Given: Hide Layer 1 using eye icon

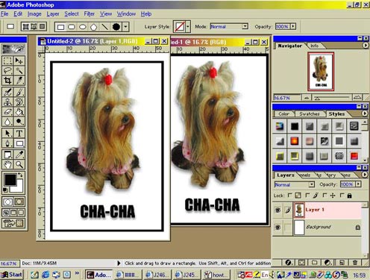Looking at the screenshot, I should click(277, 210).
